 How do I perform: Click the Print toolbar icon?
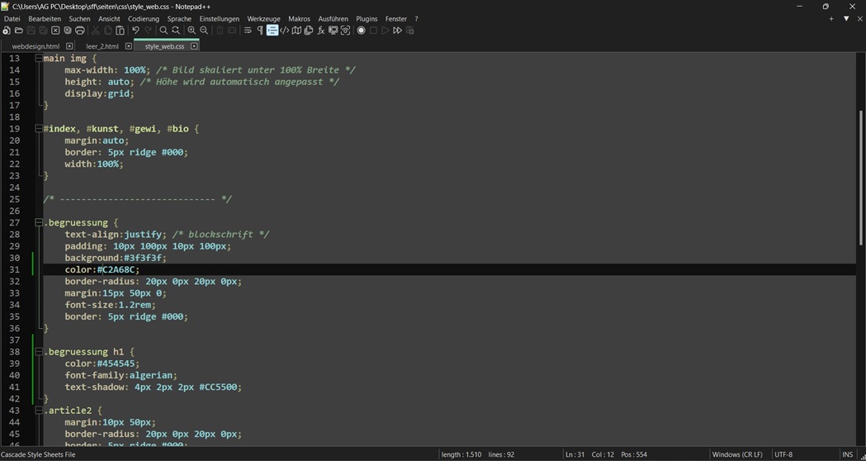coord(80,31)
